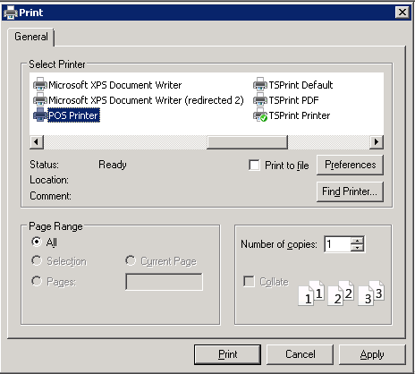Open printer Preferences
This screenshot has height=374, width=415.
[x=350, y=165]
